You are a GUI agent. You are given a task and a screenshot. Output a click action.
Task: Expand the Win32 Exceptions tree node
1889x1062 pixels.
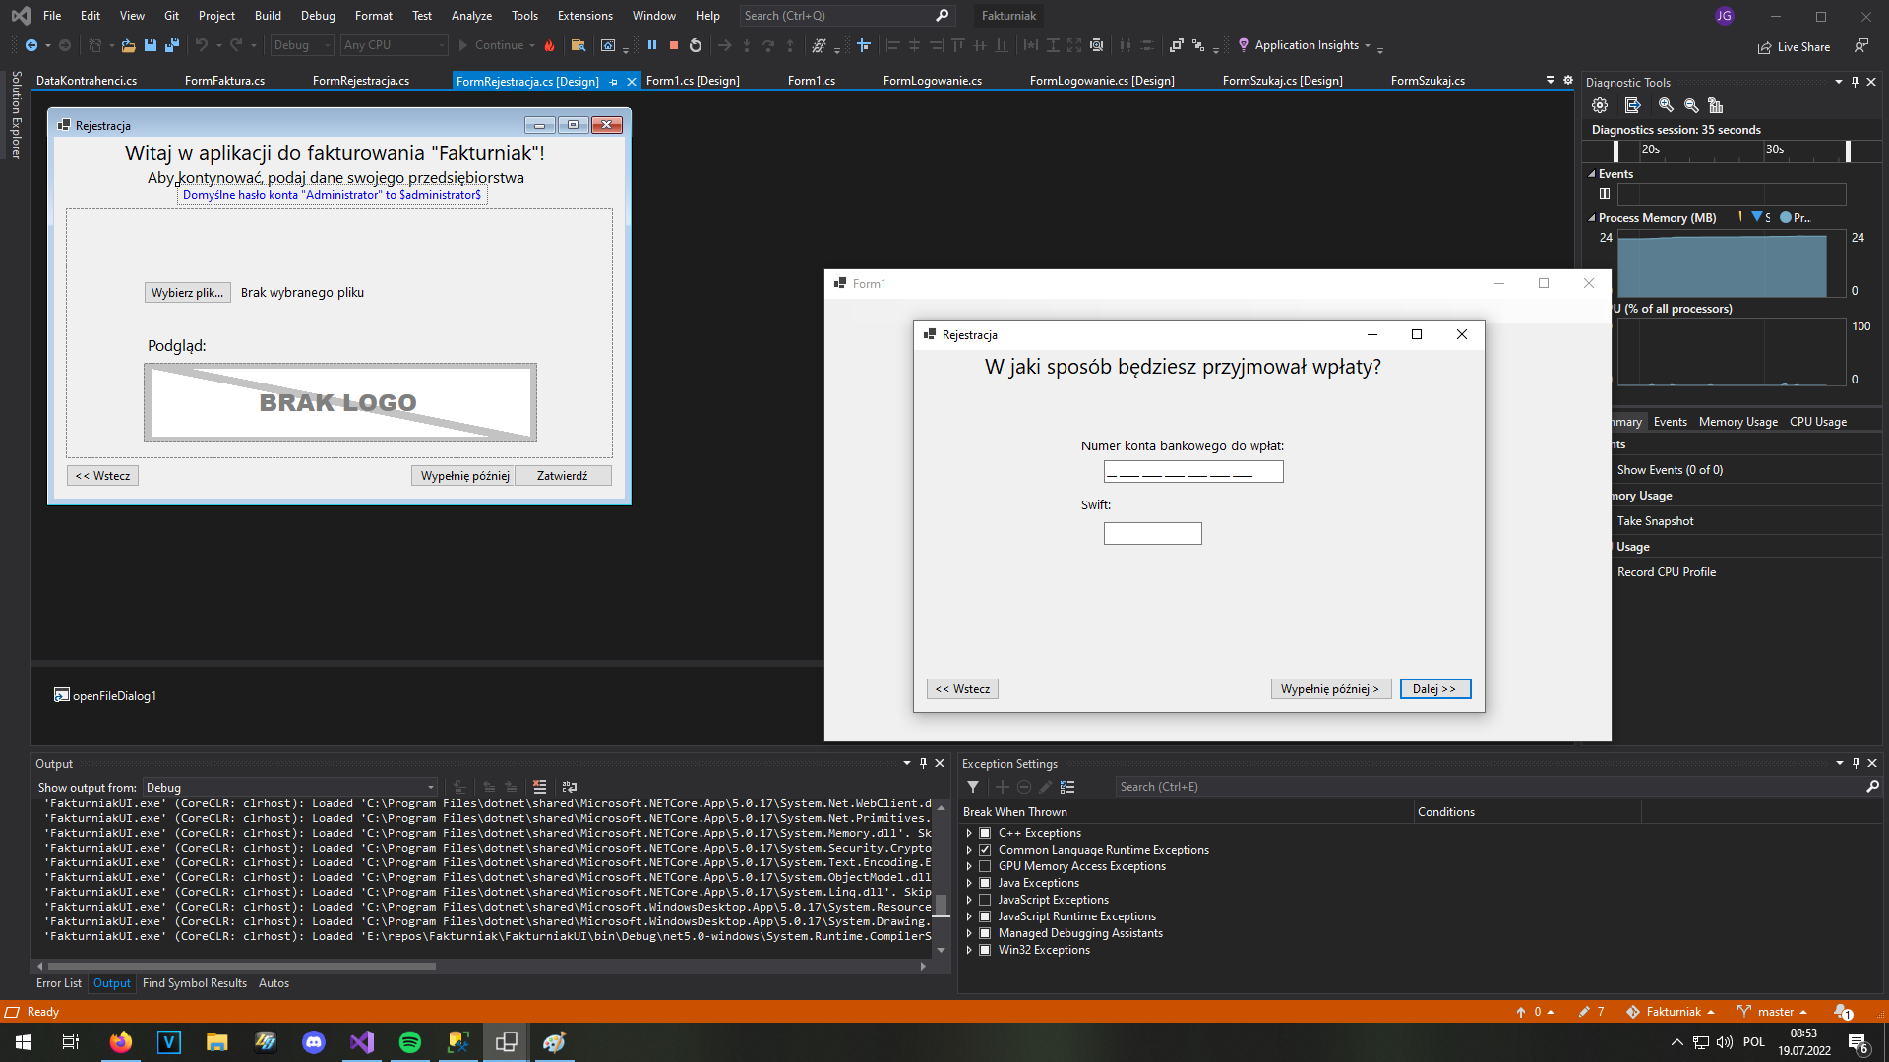click(x=969, y=950)
